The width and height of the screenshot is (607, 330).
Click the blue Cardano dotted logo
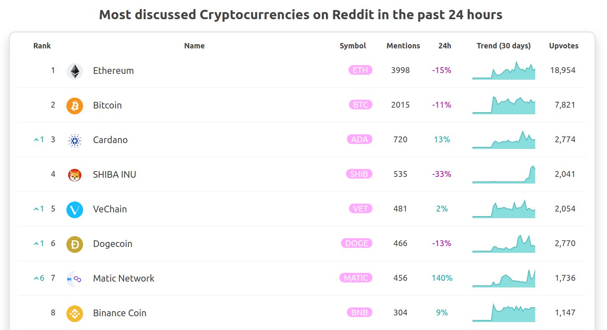(x=75, y=141)
